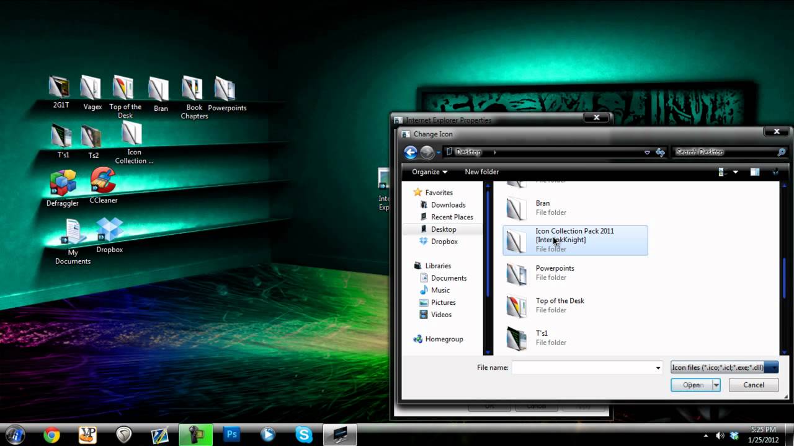Screen dimensions: 794x446
Task: Click the help icon in dialog toolbar
Action: click(x=775, y=172)
